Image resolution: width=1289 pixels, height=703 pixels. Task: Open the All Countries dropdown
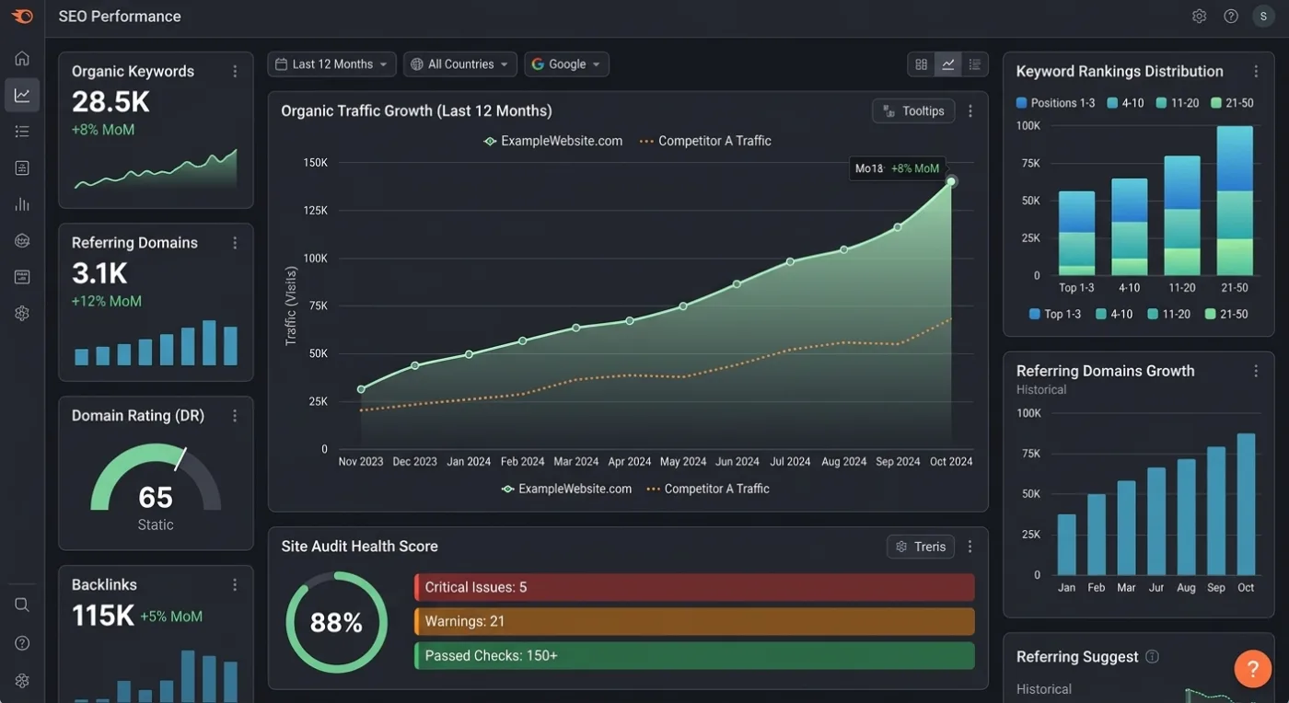tap(460, 64)
